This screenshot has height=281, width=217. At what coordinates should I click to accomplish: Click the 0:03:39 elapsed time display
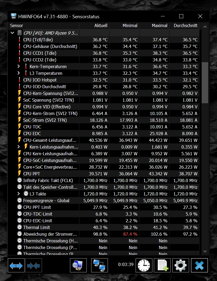pyautogui.click(x=126, y=264)
